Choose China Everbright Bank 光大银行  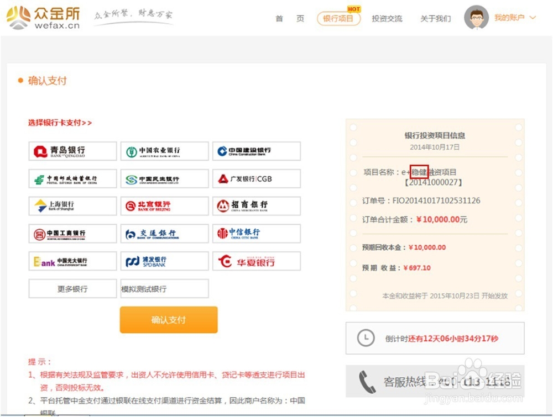pos(72,261)
